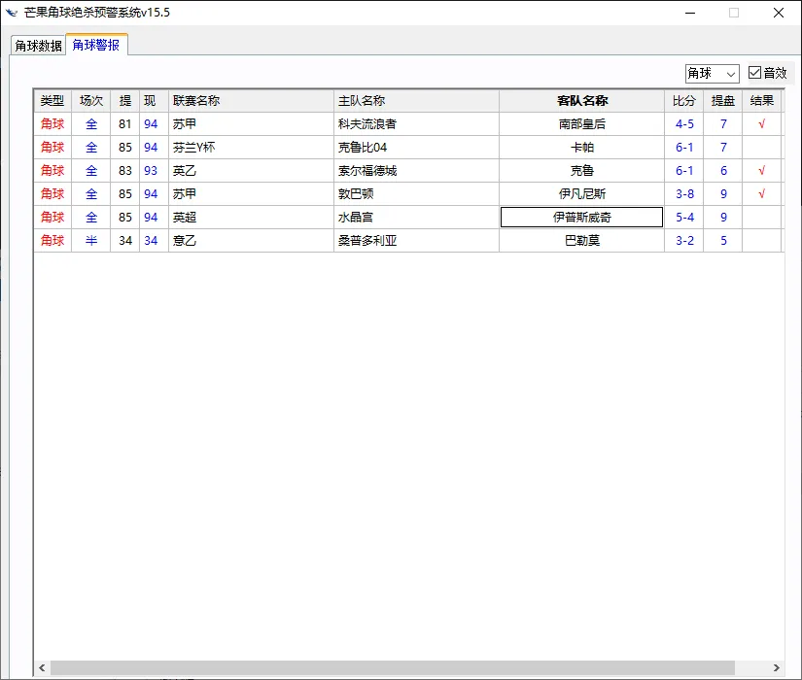
Task: Switch to the 角球数据 tab
Action: 38,46
